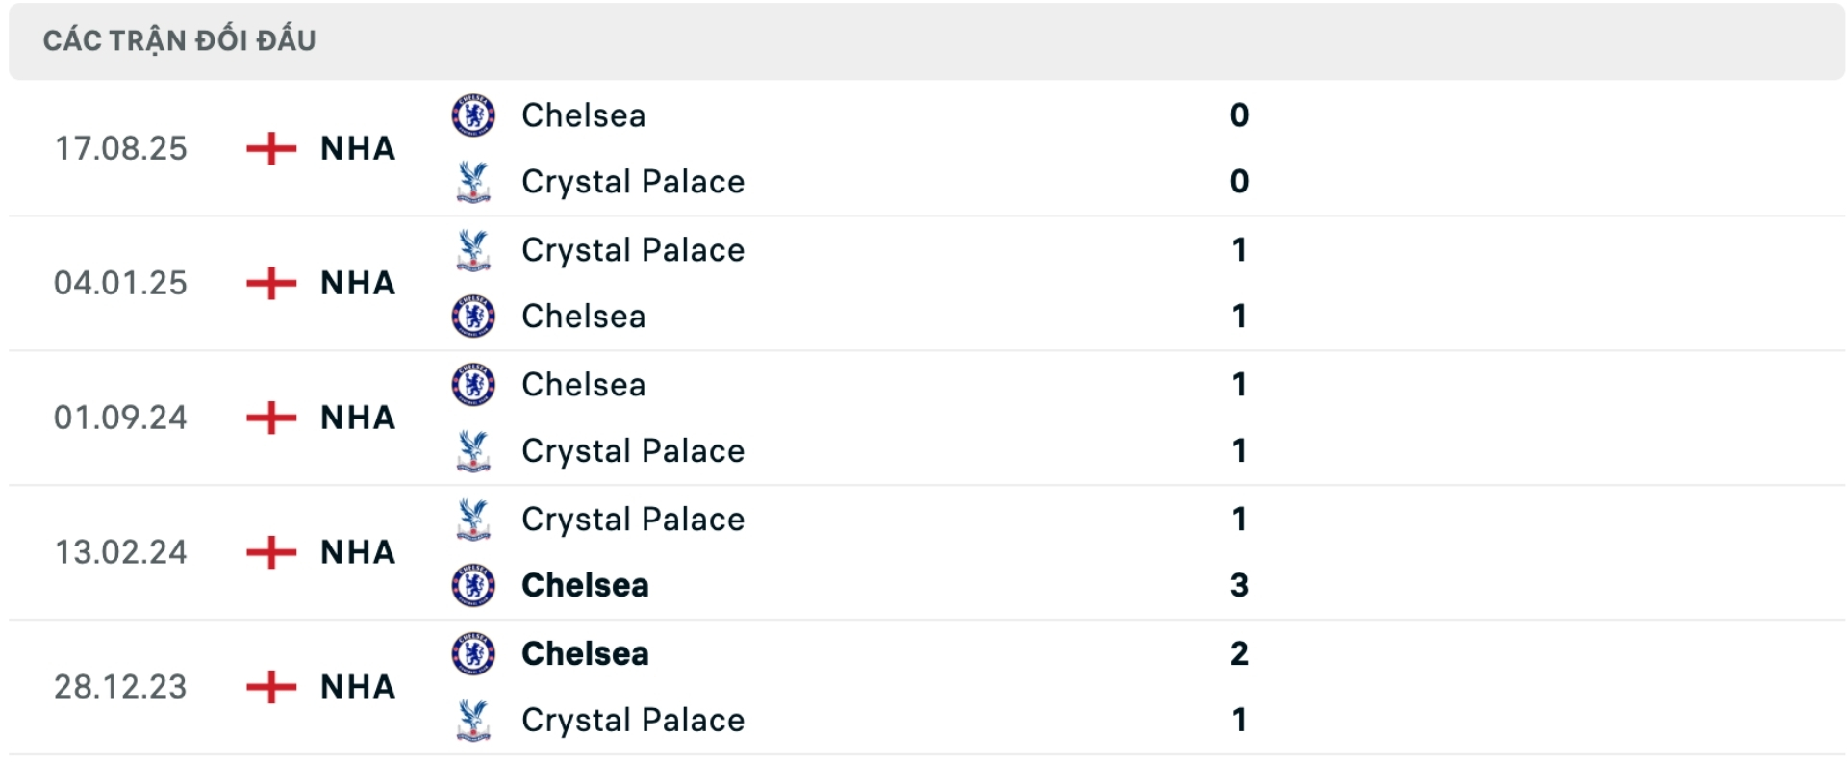The height and width of the screenshot is (762, 1847).
Task: Select the England flag icon next to first NHA label
Action: [272, 148]
